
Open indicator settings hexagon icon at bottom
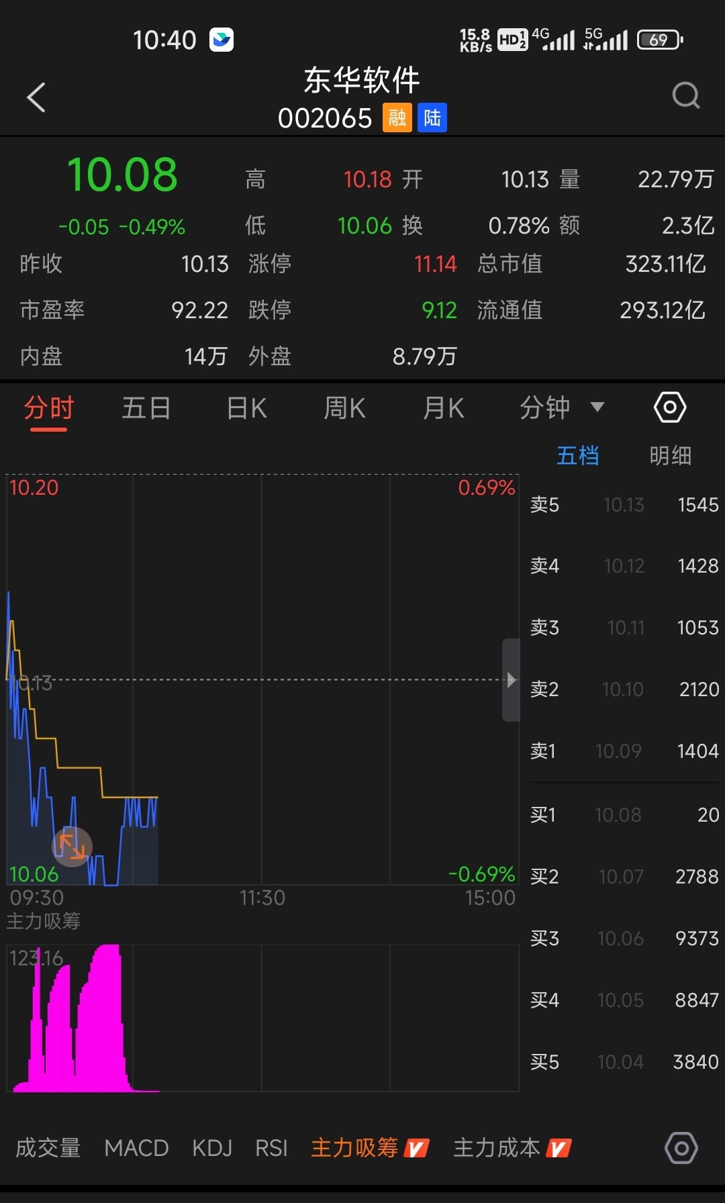681,1149
